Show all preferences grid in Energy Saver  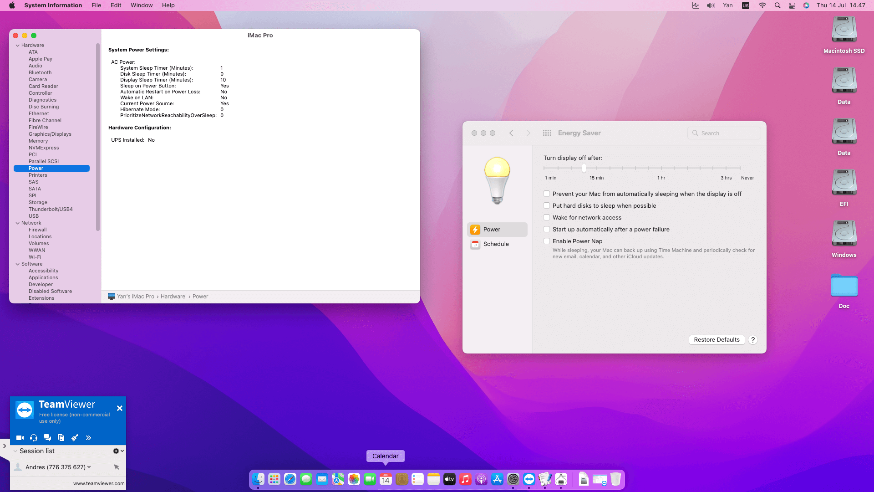(547, 133)
